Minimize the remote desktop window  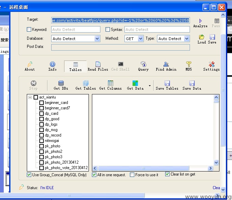coord(206,7)
